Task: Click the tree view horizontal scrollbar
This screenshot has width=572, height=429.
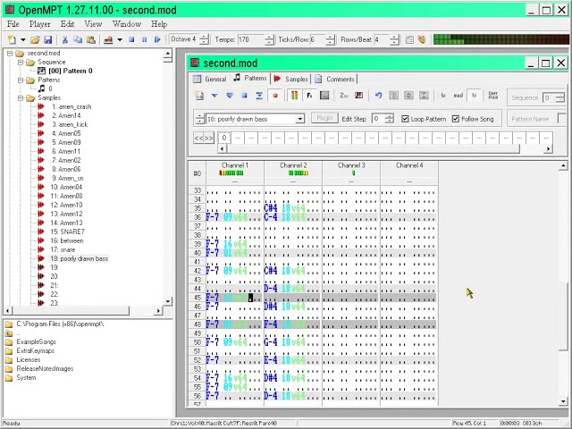Action: click(x=83, y=311)
